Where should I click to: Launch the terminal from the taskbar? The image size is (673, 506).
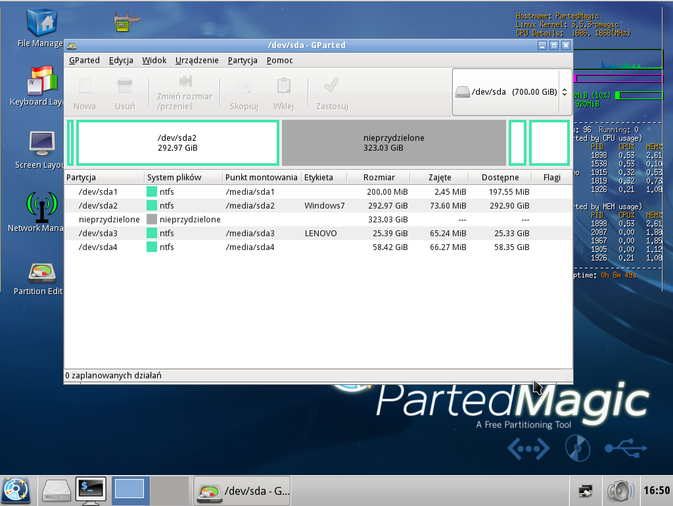pos(91,490)
